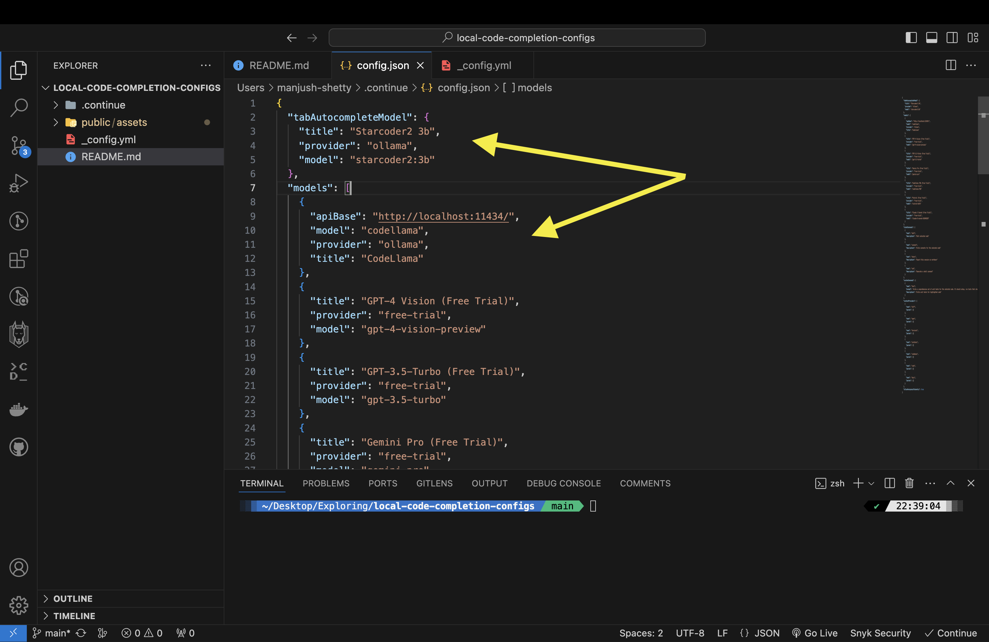Open the Manage settings gear
This screenshot has width=989, height=642.
(x=19, y=605)
